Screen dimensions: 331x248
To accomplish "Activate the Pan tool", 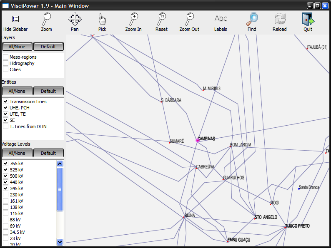I will pyautogui.click(x=75, y=19).
